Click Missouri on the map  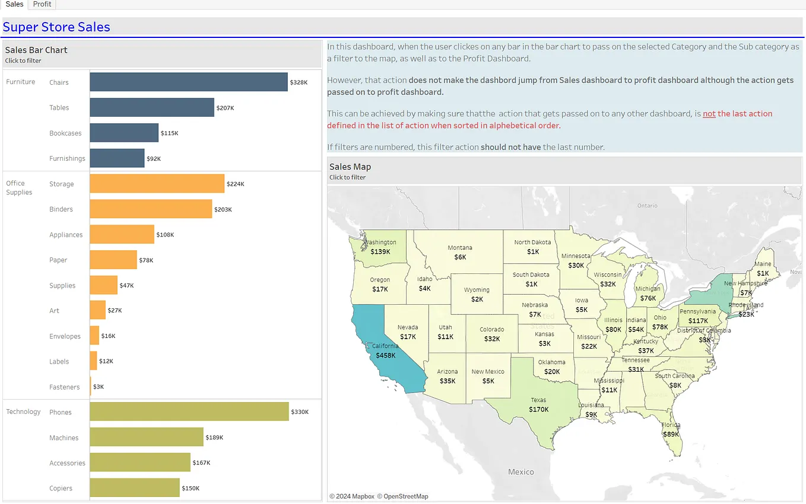[x=589, y=341]
